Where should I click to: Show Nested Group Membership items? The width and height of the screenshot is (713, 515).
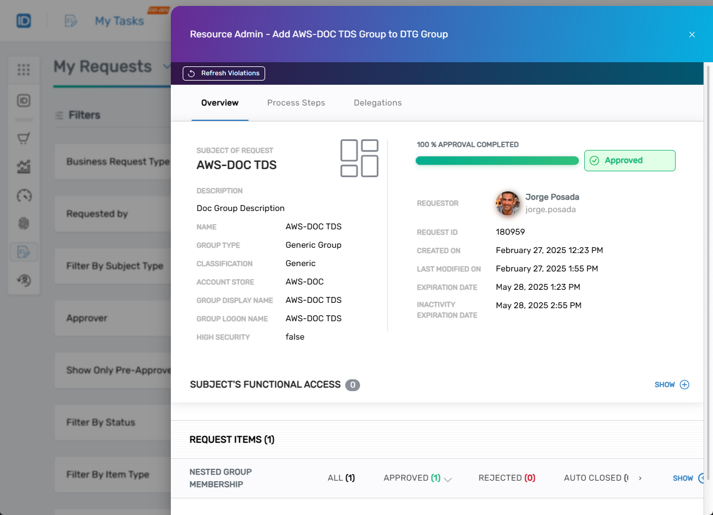point(688,478)
